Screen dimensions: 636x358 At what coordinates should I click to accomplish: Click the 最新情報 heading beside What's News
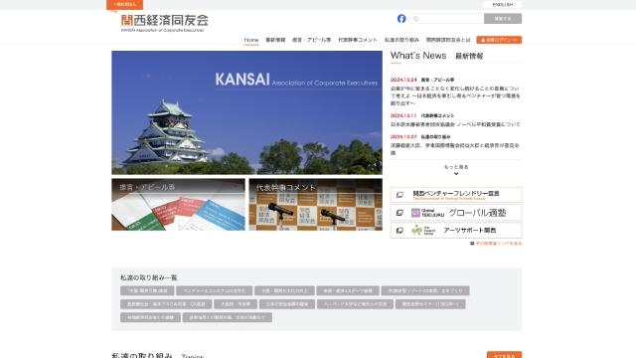[x=469, y=56]
